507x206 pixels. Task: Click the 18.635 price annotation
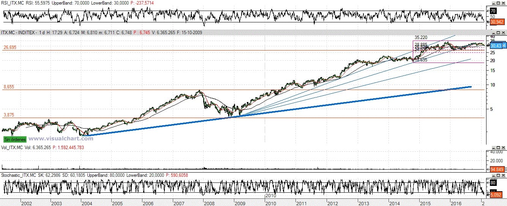(421, 60)
